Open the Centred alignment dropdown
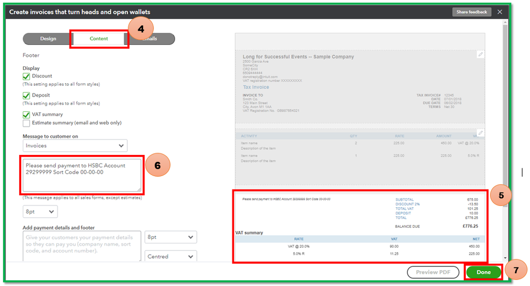 pyautogui.click(x=171, y=256)
